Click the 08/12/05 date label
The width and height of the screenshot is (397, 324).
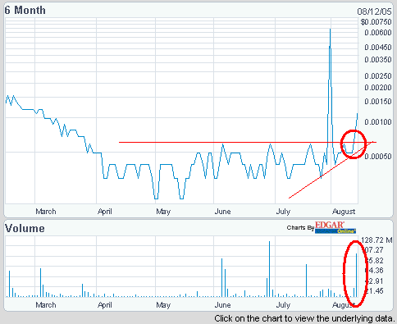coord(374,11)
